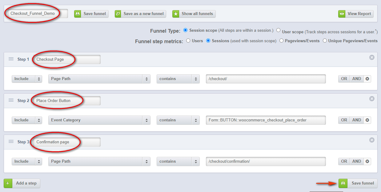
Task: Edit the /checkout/confirmation/ value field
Action: pos(266,161)
